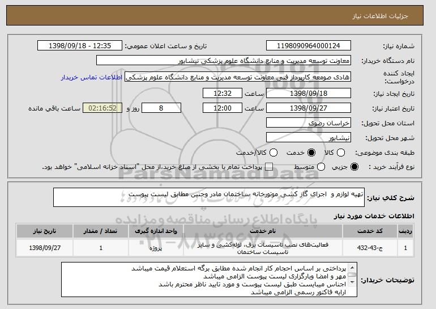Select the جزیی purchase type radio
This screenshot has width=436, height=309.
tap(354, 167)
